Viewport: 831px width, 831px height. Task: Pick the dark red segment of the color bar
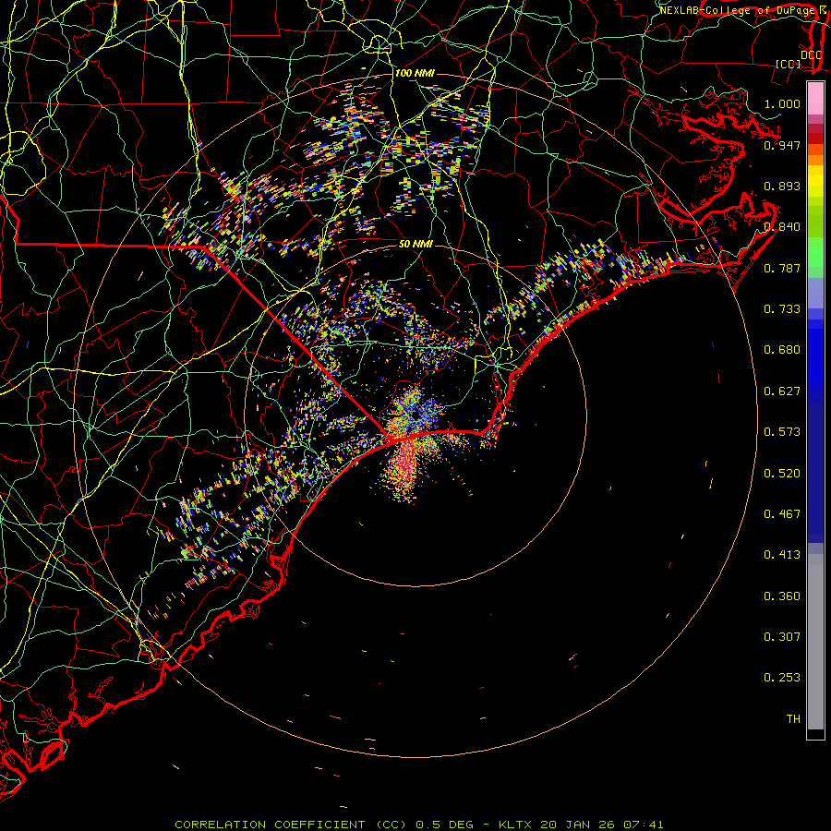tap(815, 138)
